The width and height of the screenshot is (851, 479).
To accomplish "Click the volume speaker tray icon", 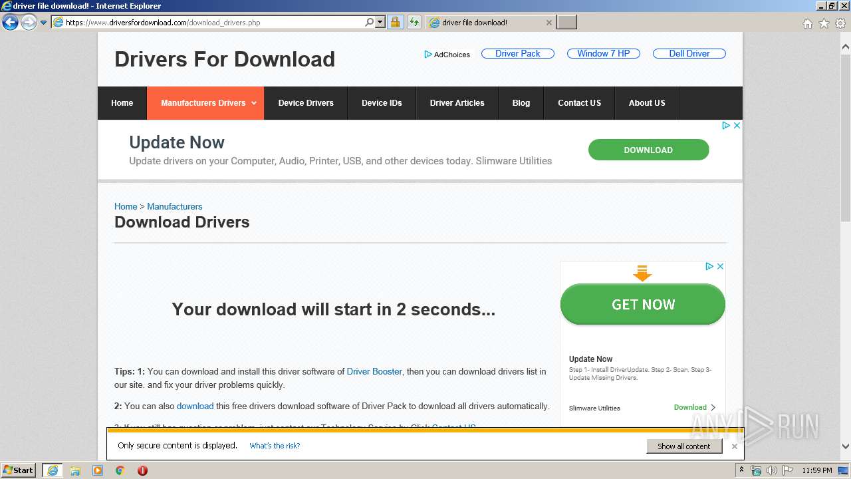I will [x=771, y=470].
